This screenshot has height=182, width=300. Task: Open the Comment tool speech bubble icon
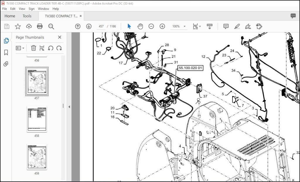click(226, 26)
